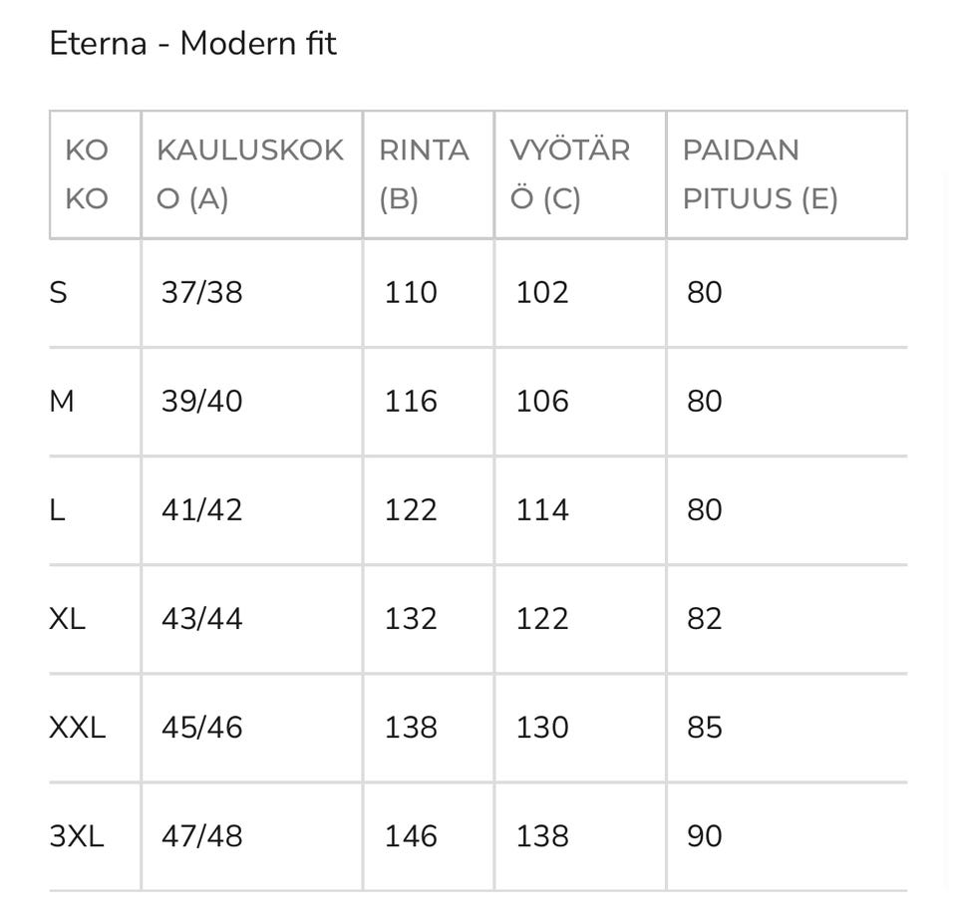Screen dimensions: 957x922
Task: Select the XXL size row label
Action: 77,728
